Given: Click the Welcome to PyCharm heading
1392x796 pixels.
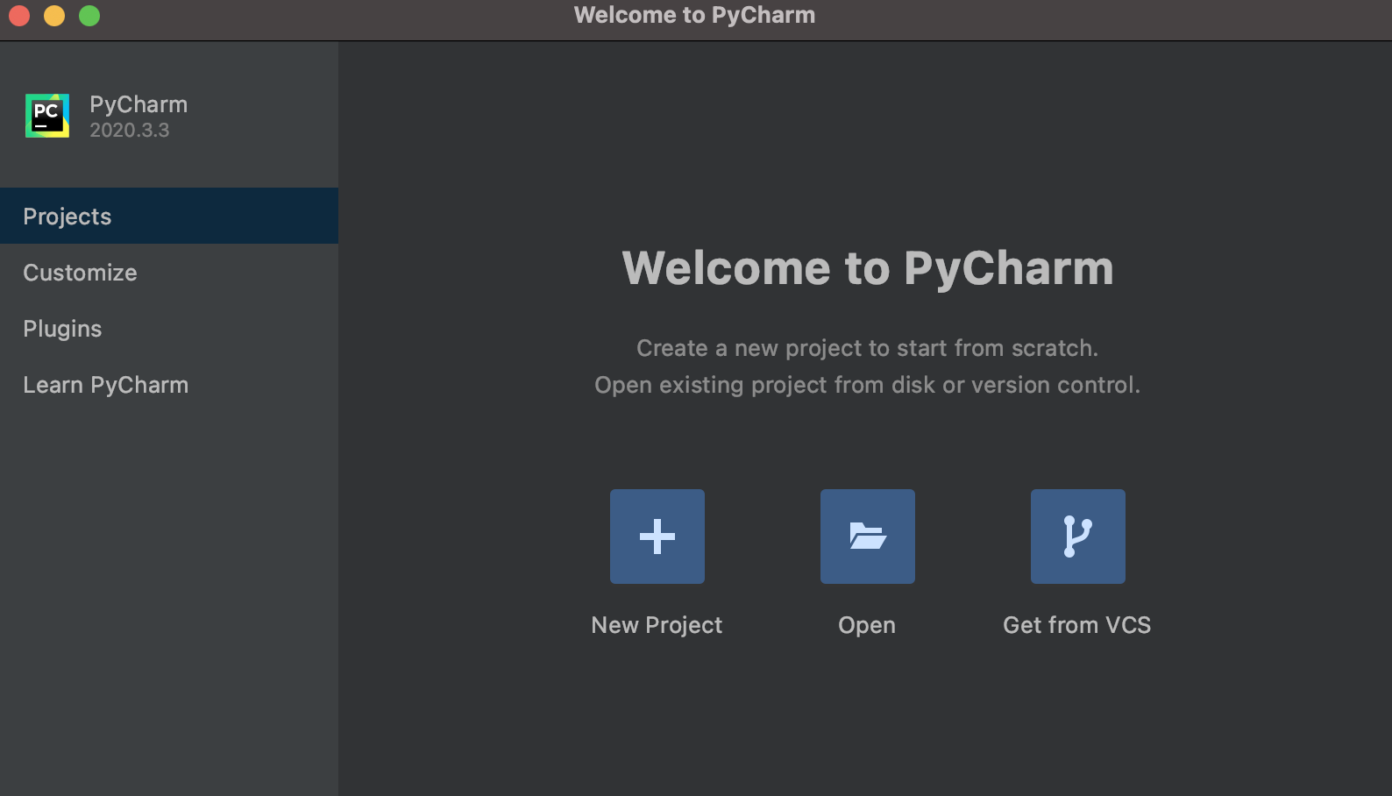Looking at the screenshot, I should [868, 268].
